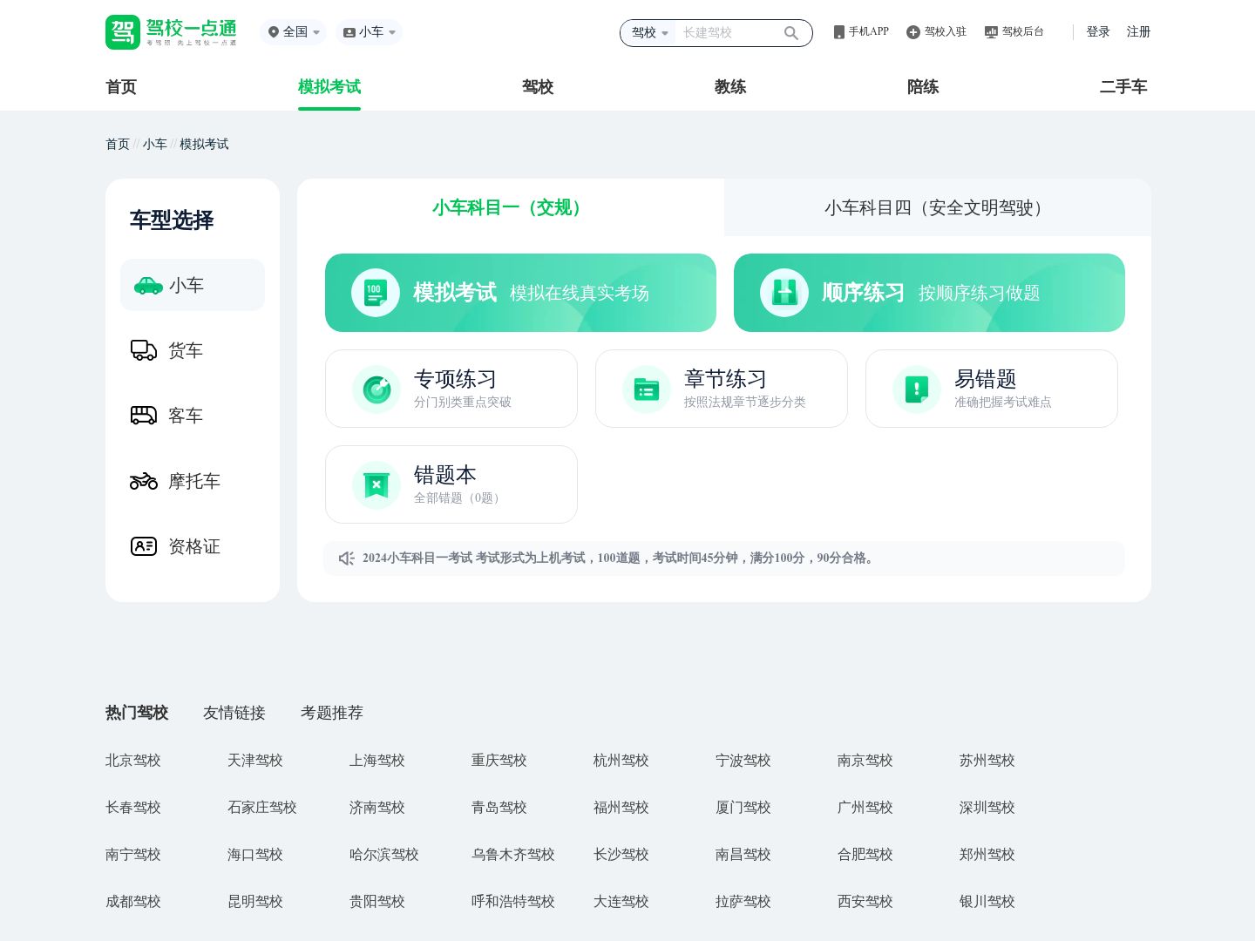This screenshot has height=941, width=1255.
Task: Click the 客车 bus icon
Action: coord(144,416)
